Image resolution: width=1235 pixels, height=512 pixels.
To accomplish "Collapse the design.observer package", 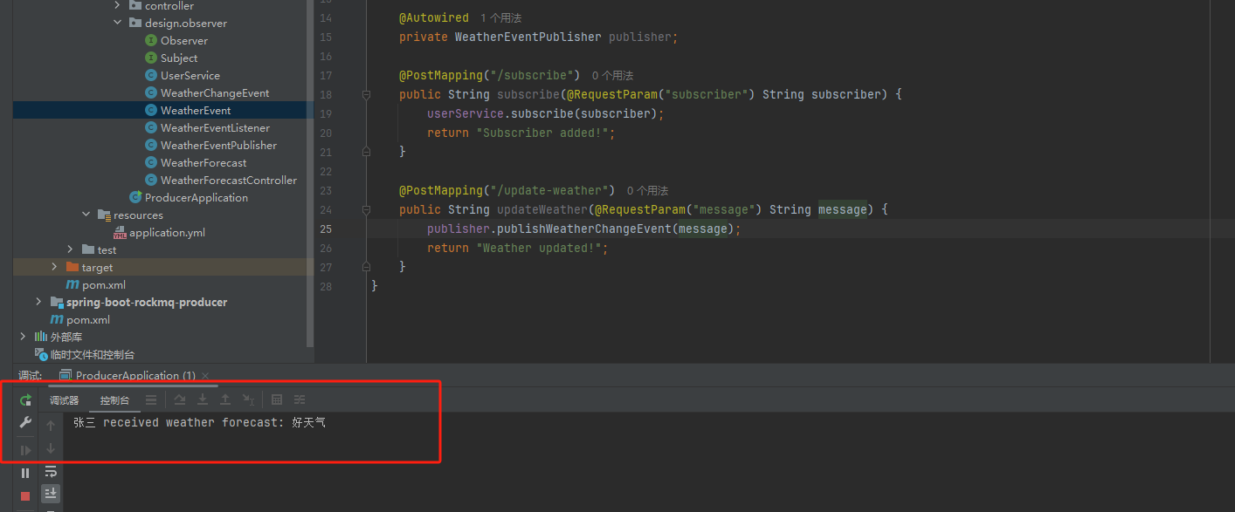I will (x=118, y=23).
